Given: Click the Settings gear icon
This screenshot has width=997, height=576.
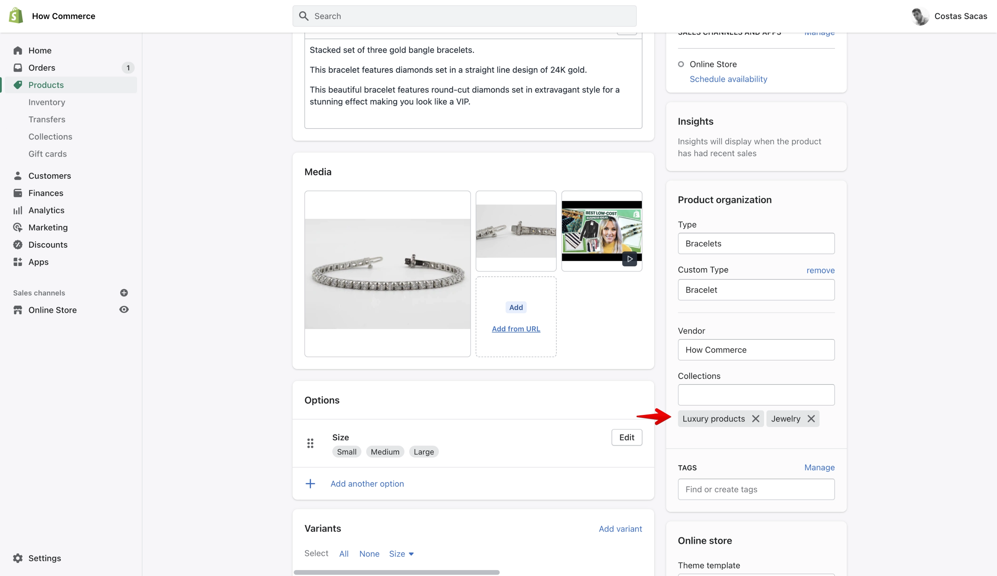Looking at the screenshot, I should (17, 558).
